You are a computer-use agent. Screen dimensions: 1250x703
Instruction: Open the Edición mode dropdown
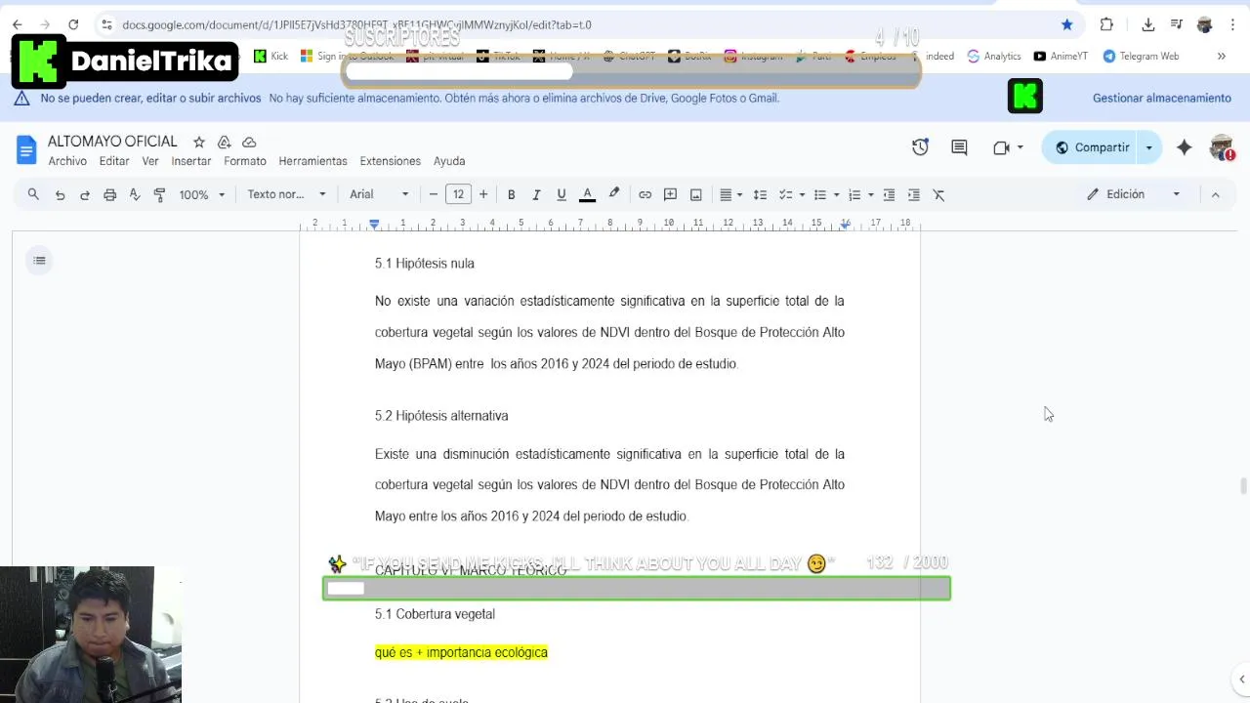point(1133,194)
